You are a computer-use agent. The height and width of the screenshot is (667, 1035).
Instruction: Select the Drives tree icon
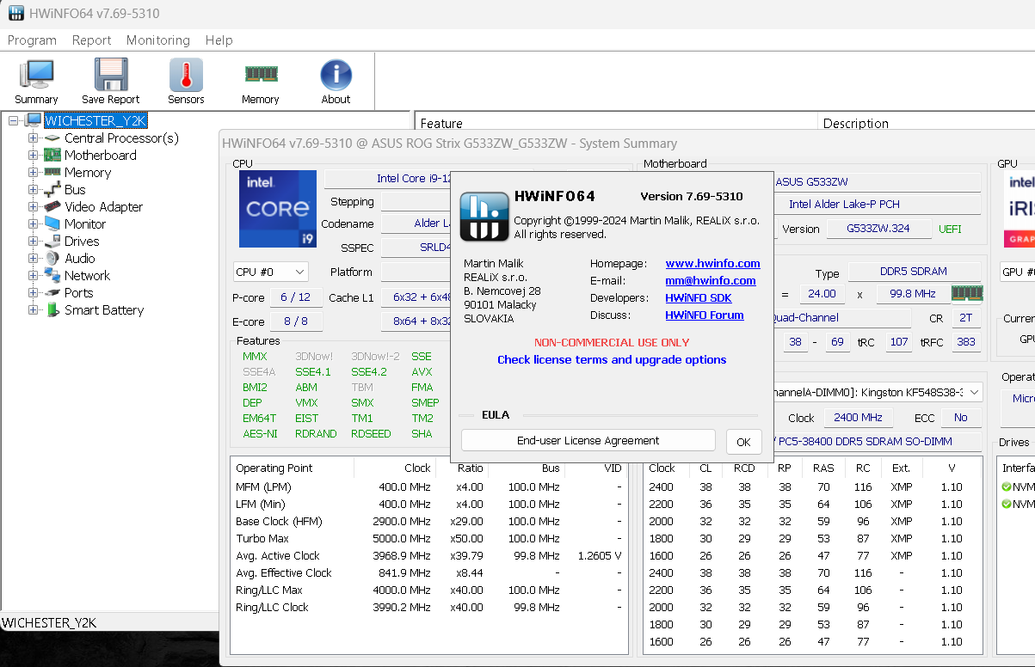52,242
